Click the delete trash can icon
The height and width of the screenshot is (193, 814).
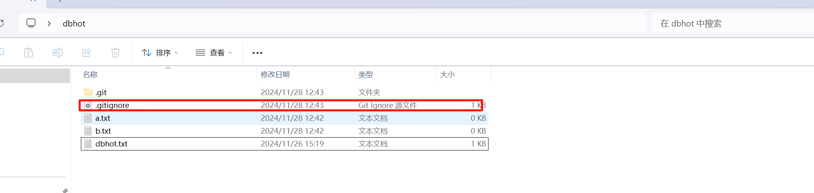(x=115, y=53)
